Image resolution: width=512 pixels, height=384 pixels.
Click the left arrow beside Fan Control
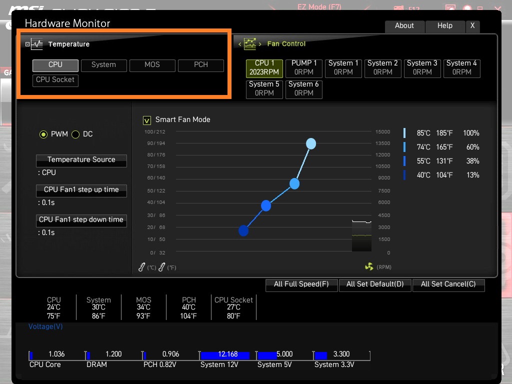tap(239, 44)
